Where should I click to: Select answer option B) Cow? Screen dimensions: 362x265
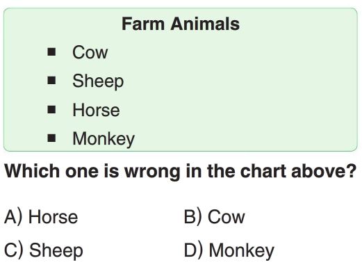pos(214,217)
